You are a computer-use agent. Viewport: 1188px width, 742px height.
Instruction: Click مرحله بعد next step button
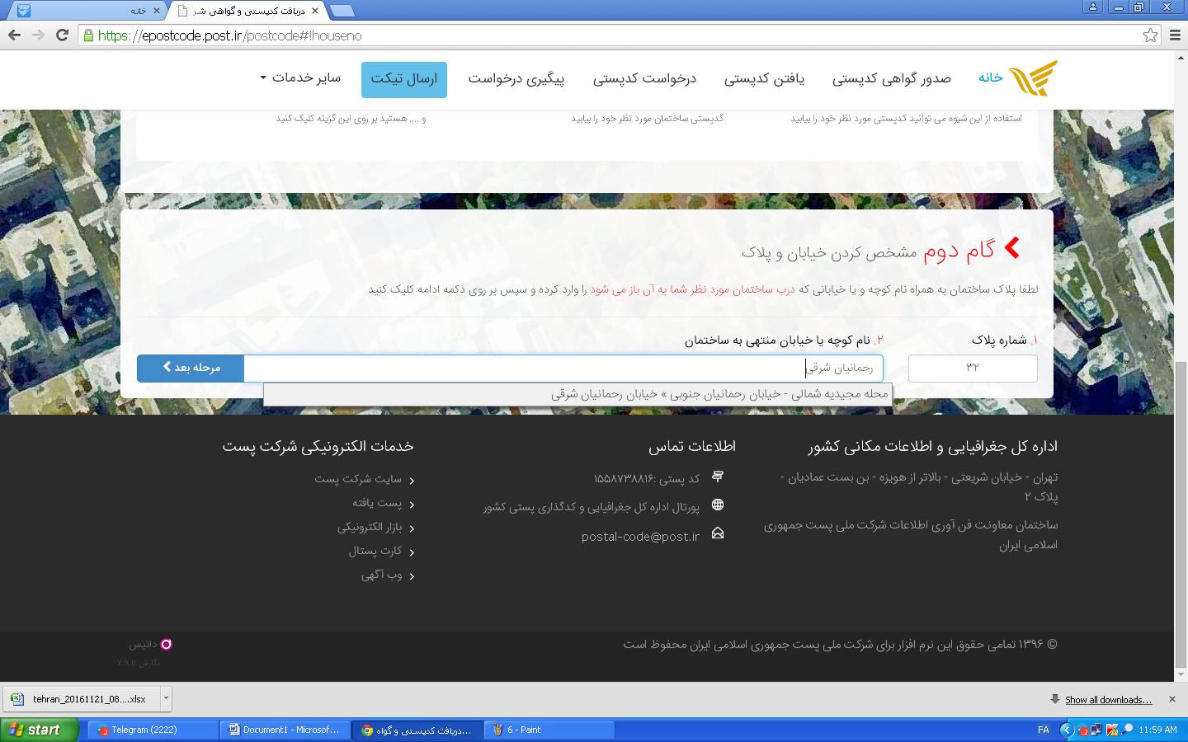(x=191, y=368)
